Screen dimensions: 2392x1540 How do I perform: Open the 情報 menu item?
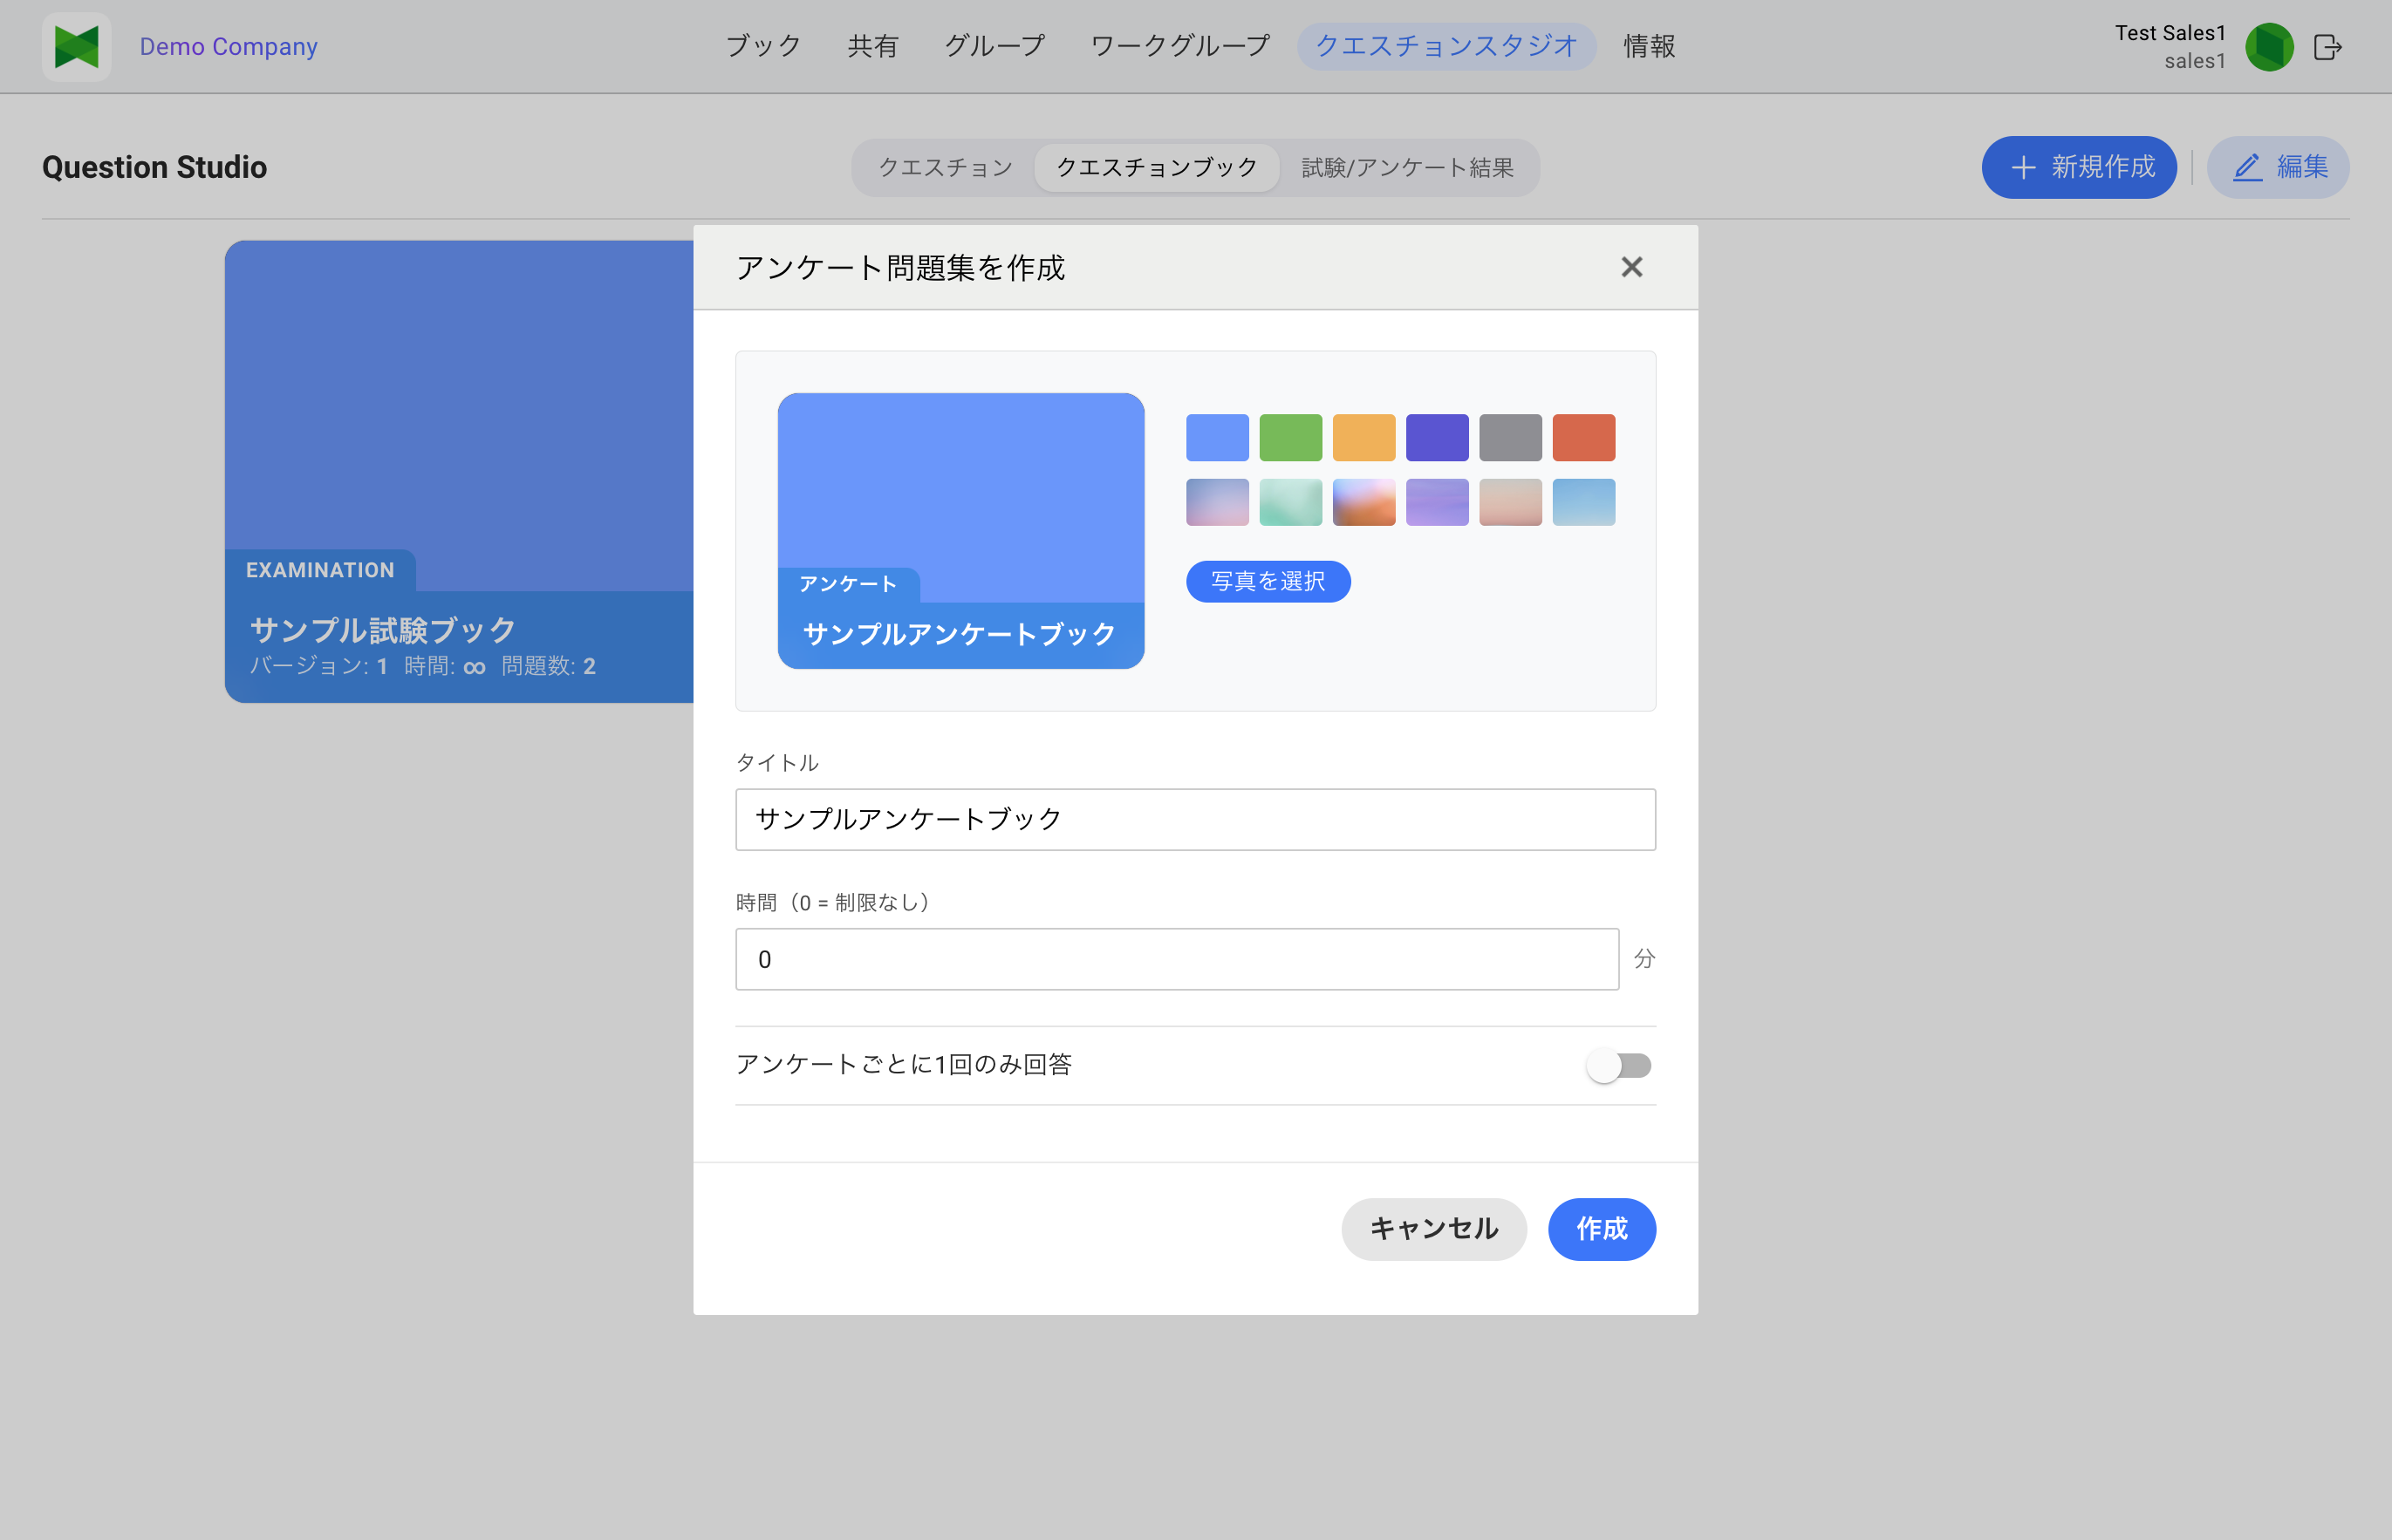point(1649,46)
